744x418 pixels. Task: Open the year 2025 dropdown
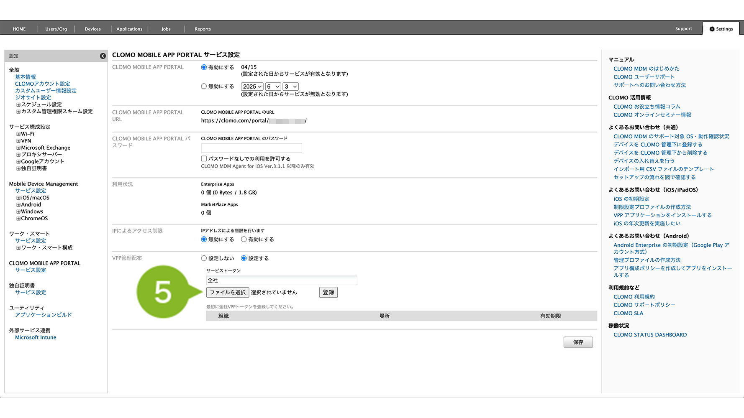click(x=252, y=87)
